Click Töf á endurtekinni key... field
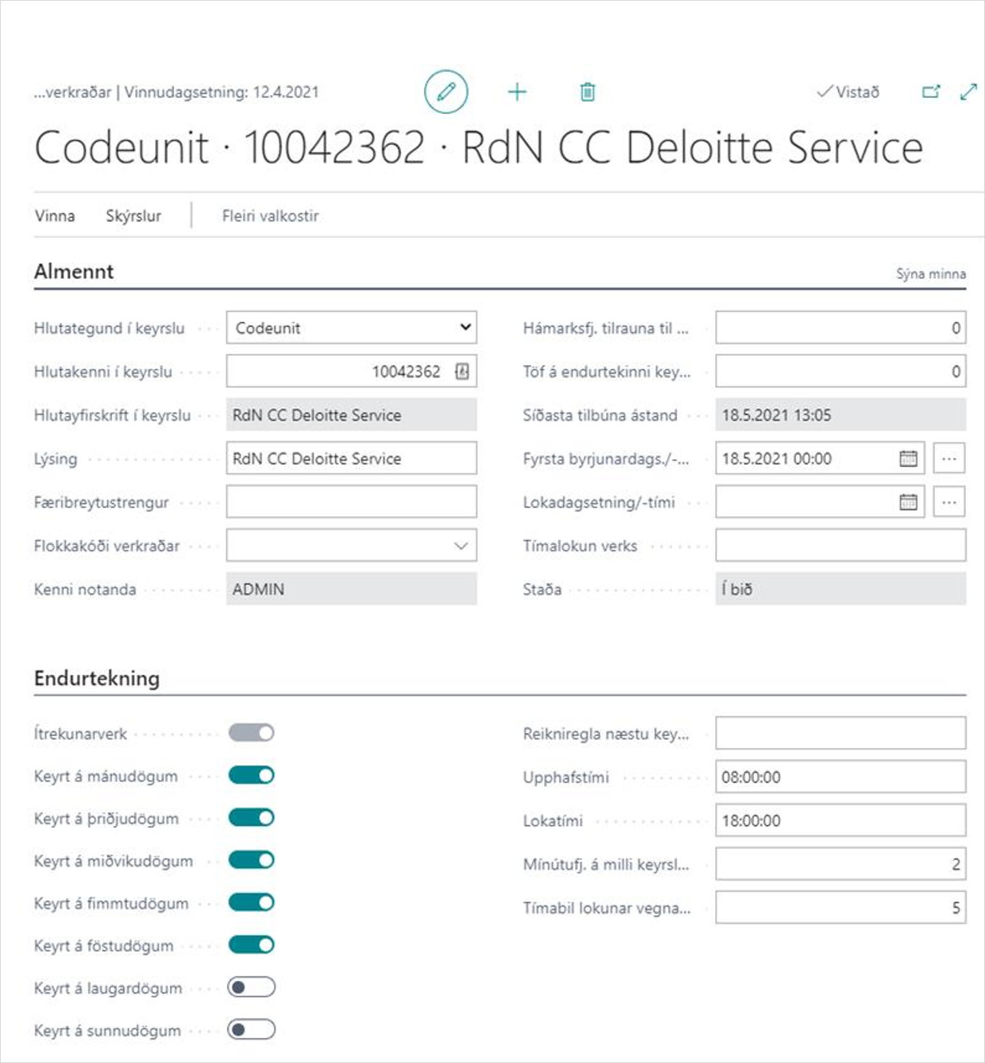Viewport: 985px width, 1063px height. [x=841, y=371]
